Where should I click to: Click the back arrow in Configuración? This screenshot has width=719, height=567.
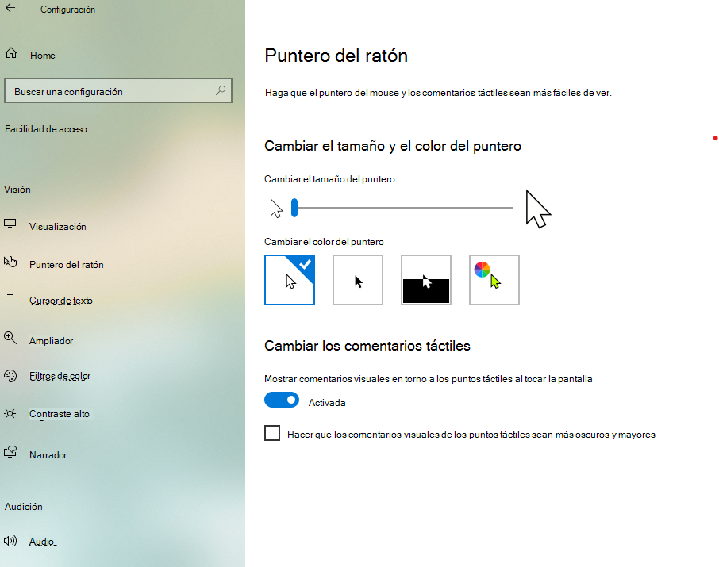[10, 8]
